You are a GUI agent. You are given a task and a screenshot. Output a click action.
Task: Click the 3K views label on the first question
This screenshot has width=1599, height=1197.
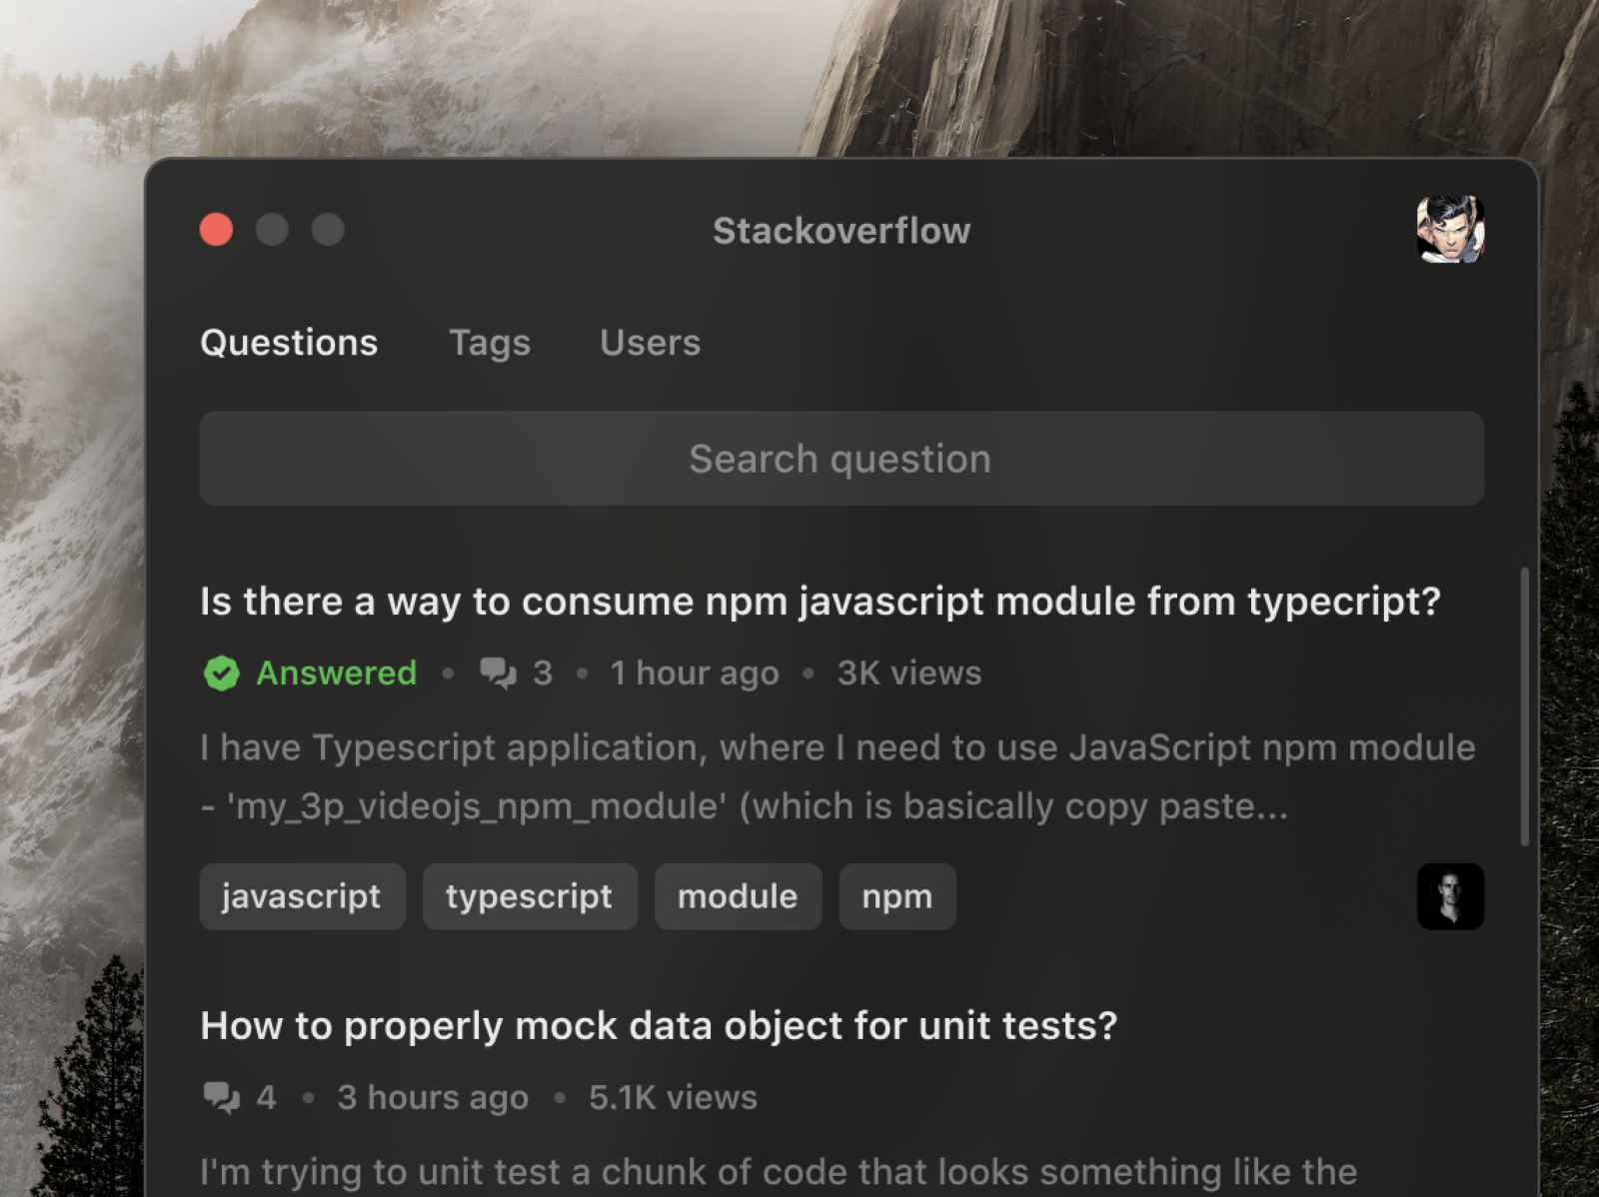tap(907, 672)
